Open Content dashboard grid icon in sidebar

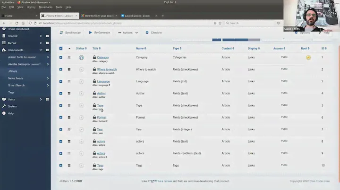point(47,36)
